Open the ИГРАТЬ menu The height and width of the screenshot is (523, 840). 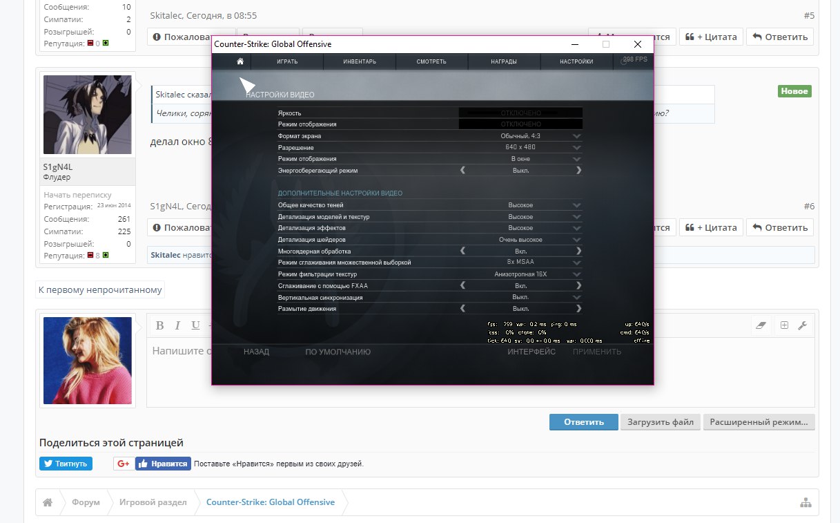pyautogui.click(x=287, y=61)
